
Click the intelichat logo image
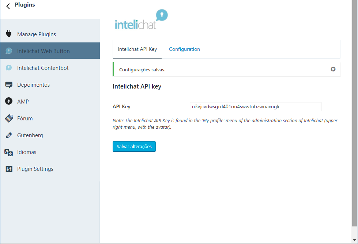[x=141, y=20]
